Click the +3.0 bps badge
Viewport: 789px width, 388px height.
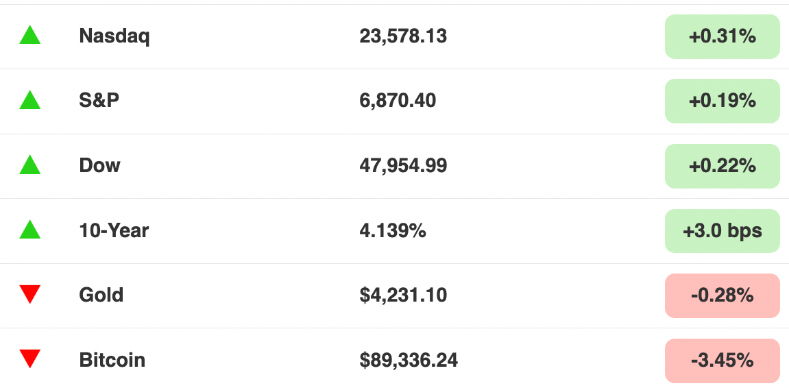(x=722, y=230)
